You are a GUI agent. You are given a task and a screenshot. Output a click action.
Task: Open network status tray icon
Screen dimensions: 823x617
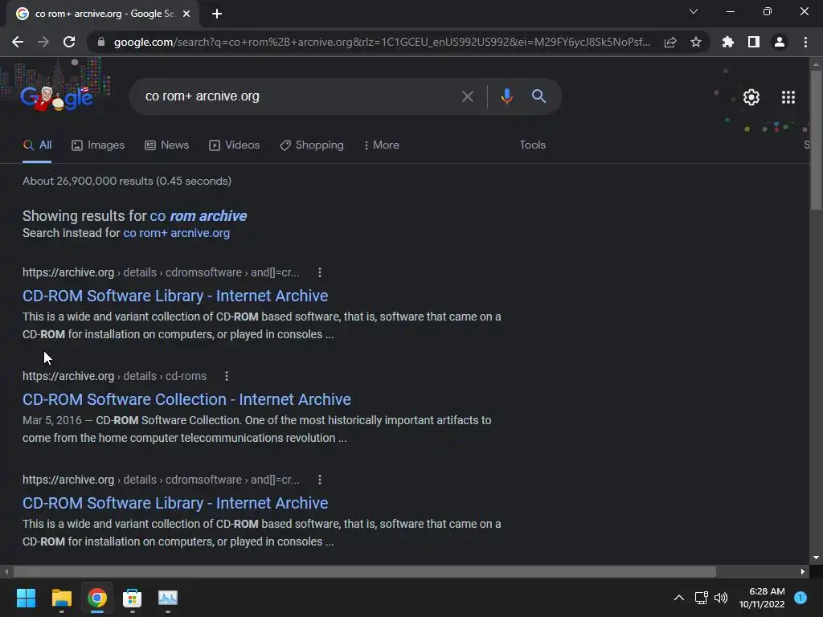[701, 598]
